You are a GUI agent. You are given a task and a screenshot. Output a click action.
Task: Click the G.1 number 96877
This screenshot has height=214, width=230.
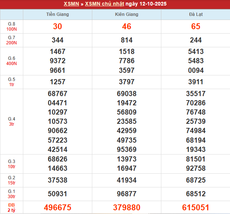coord(126,194)
